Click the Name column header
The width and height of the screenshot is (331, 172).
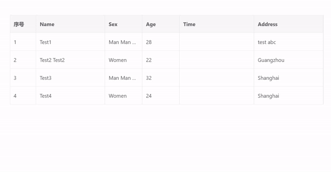pos(47,24)
